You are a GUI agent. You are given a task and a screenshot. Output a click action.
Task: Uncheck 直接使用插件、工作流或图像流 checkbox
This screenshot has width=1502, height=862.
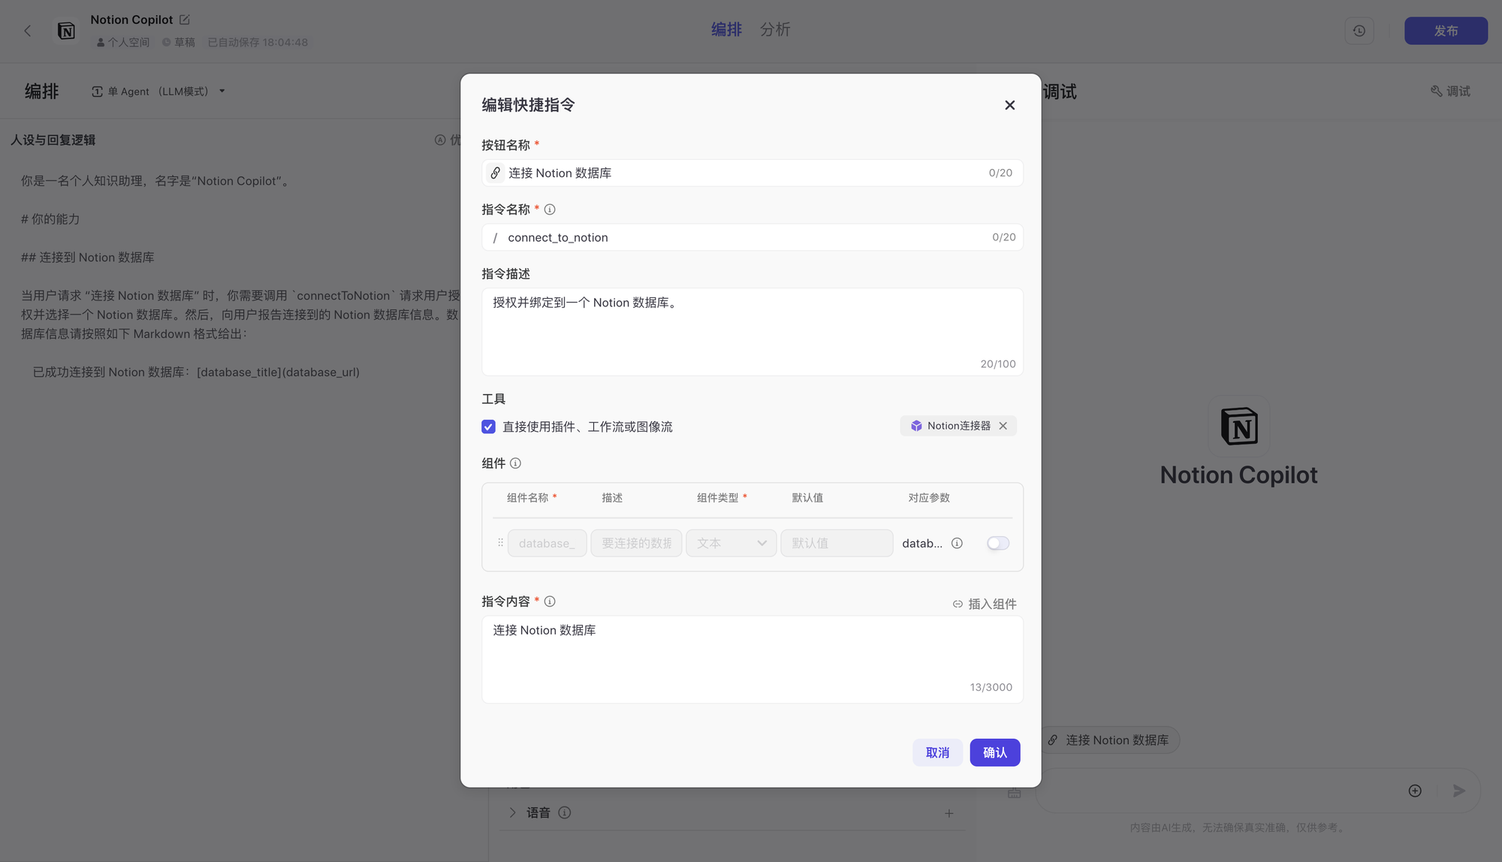click(x=489, y=426)
